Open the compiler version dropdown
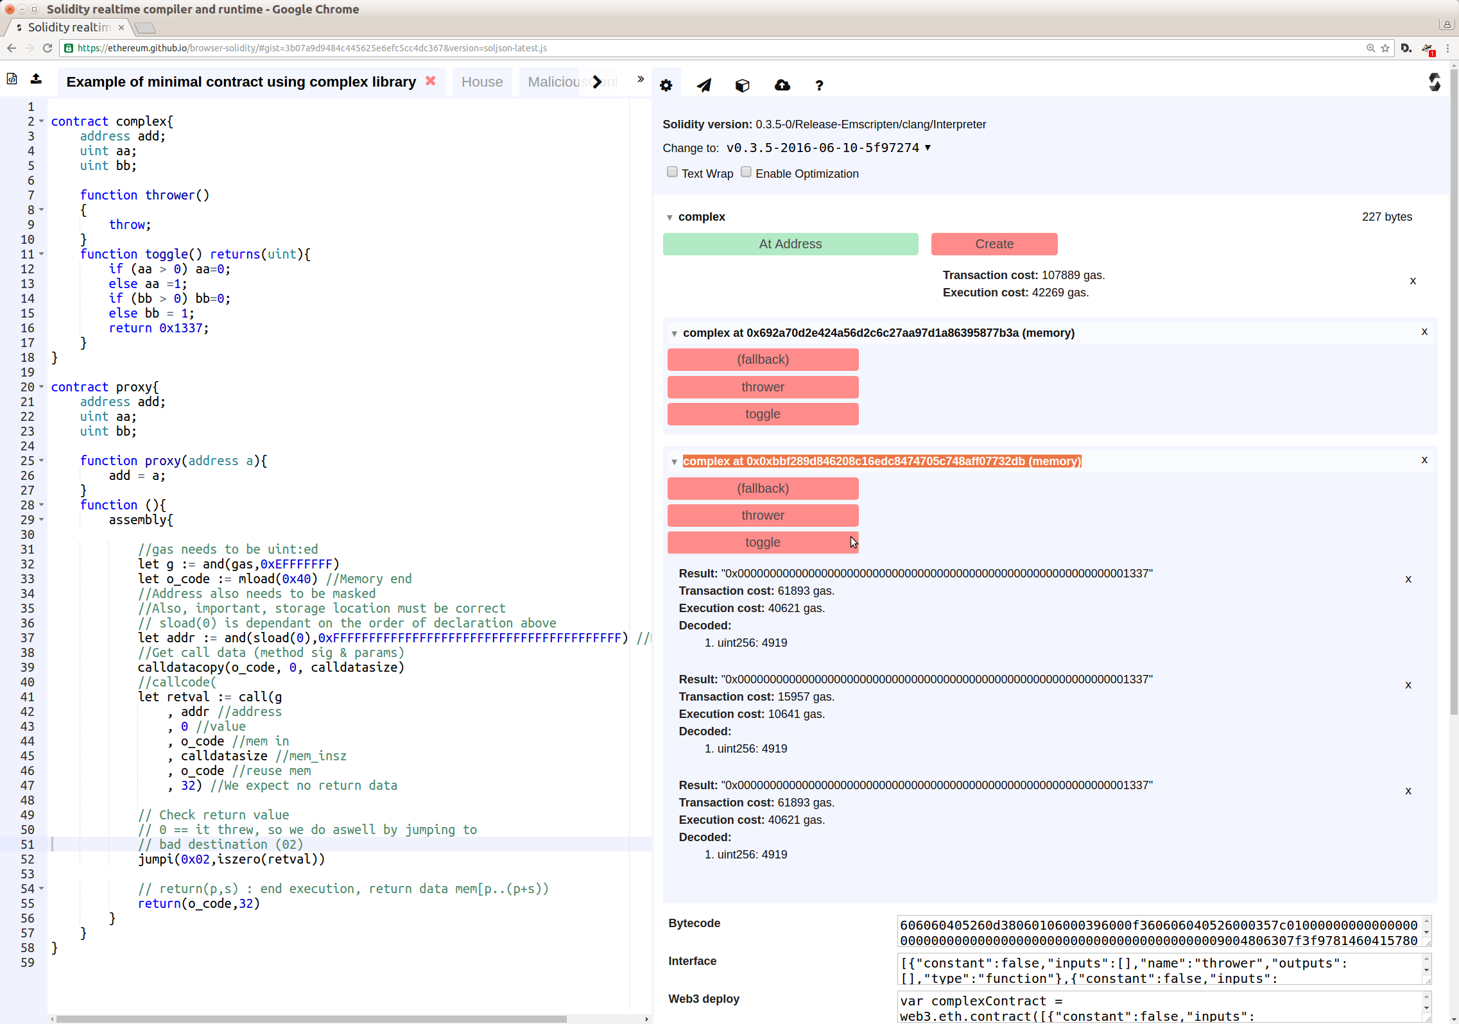The width and height of the screenshot is (1459, 1024). 828,148
